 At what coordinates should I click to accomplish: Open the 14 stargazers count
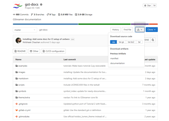point(154,5)
